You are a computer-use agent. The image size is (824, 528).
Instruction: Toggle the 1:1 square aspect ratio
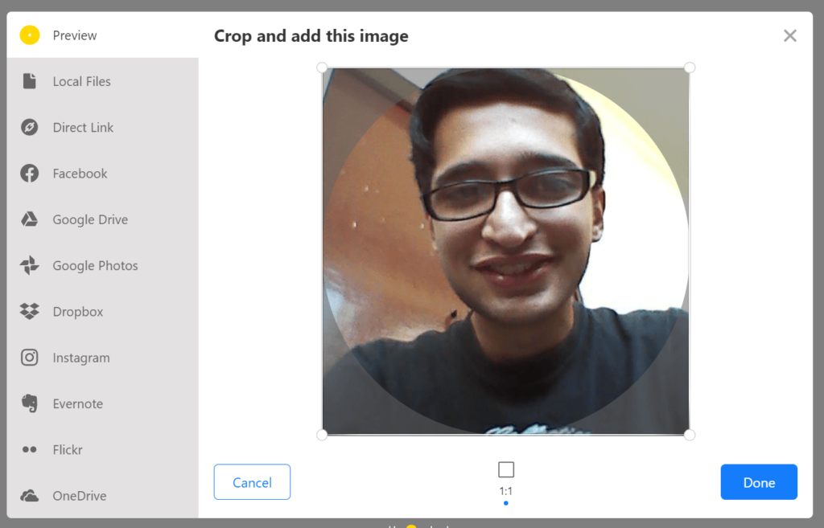505,470
